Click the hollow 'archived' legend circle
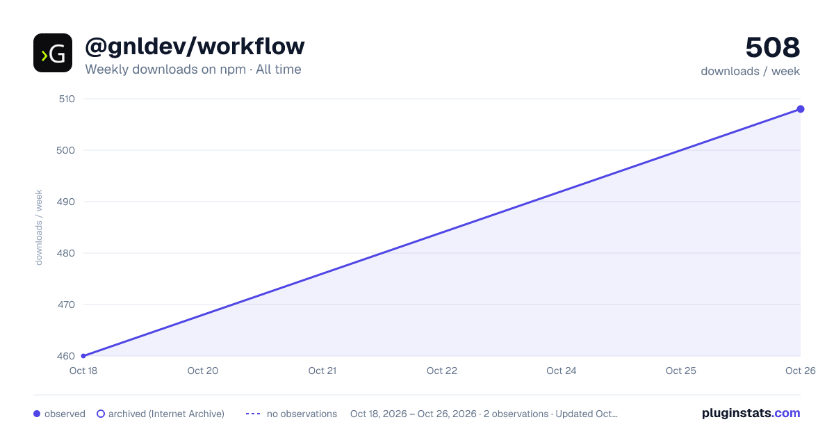This screenshot has width=834, height=438. (x=101, y=414)
